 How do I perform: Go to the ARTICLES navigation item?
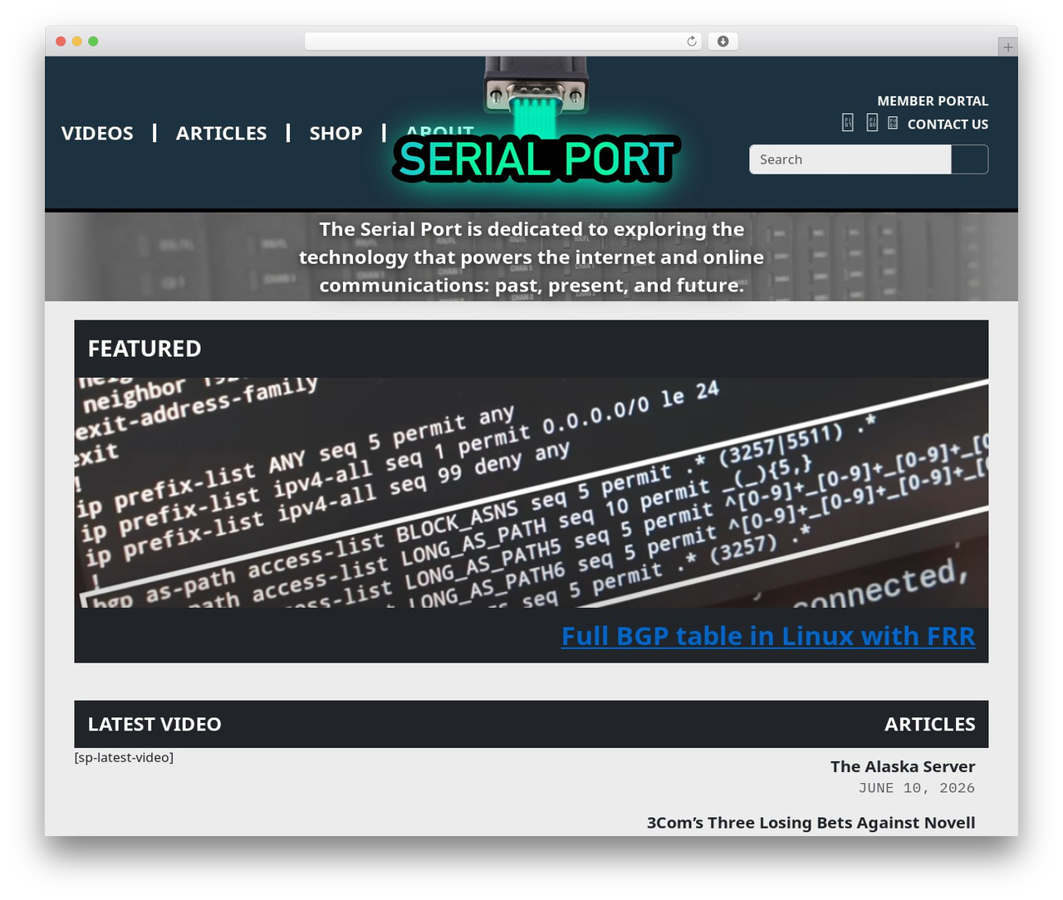[221, 133]
